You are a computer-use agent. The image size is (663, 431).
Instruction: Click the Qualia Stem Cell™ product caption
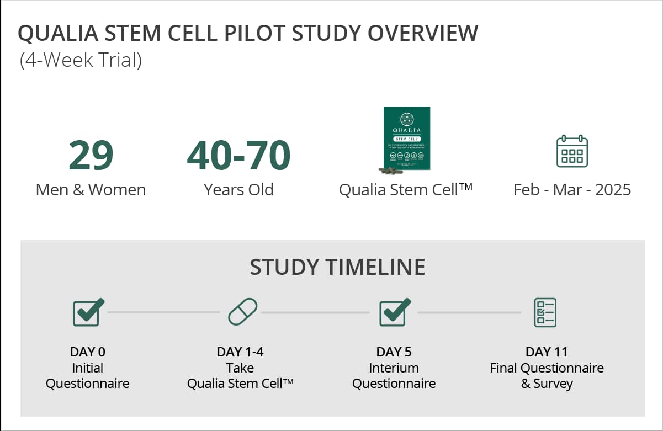click(406, 190)
